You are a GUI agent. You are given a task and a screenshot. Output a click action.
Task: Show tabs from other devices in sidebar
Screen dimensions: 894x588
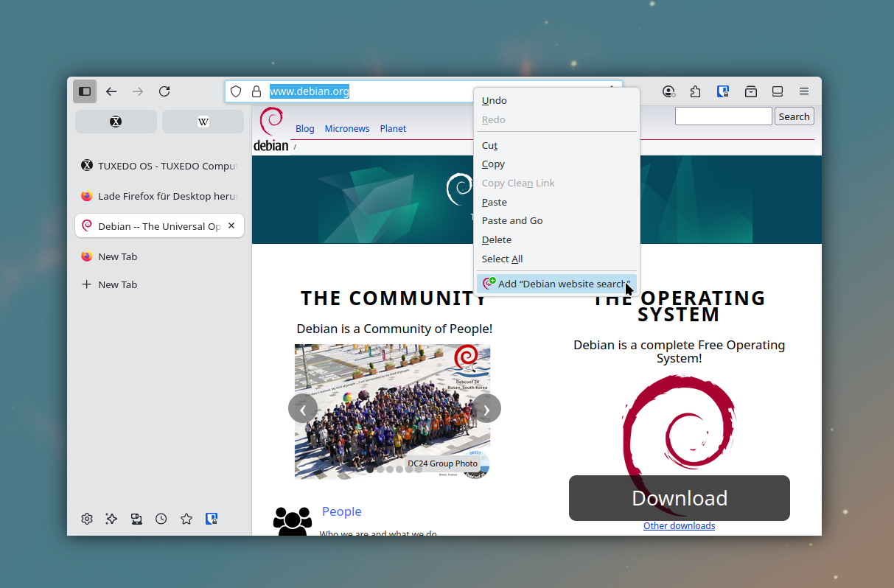(x=136, y=519)
